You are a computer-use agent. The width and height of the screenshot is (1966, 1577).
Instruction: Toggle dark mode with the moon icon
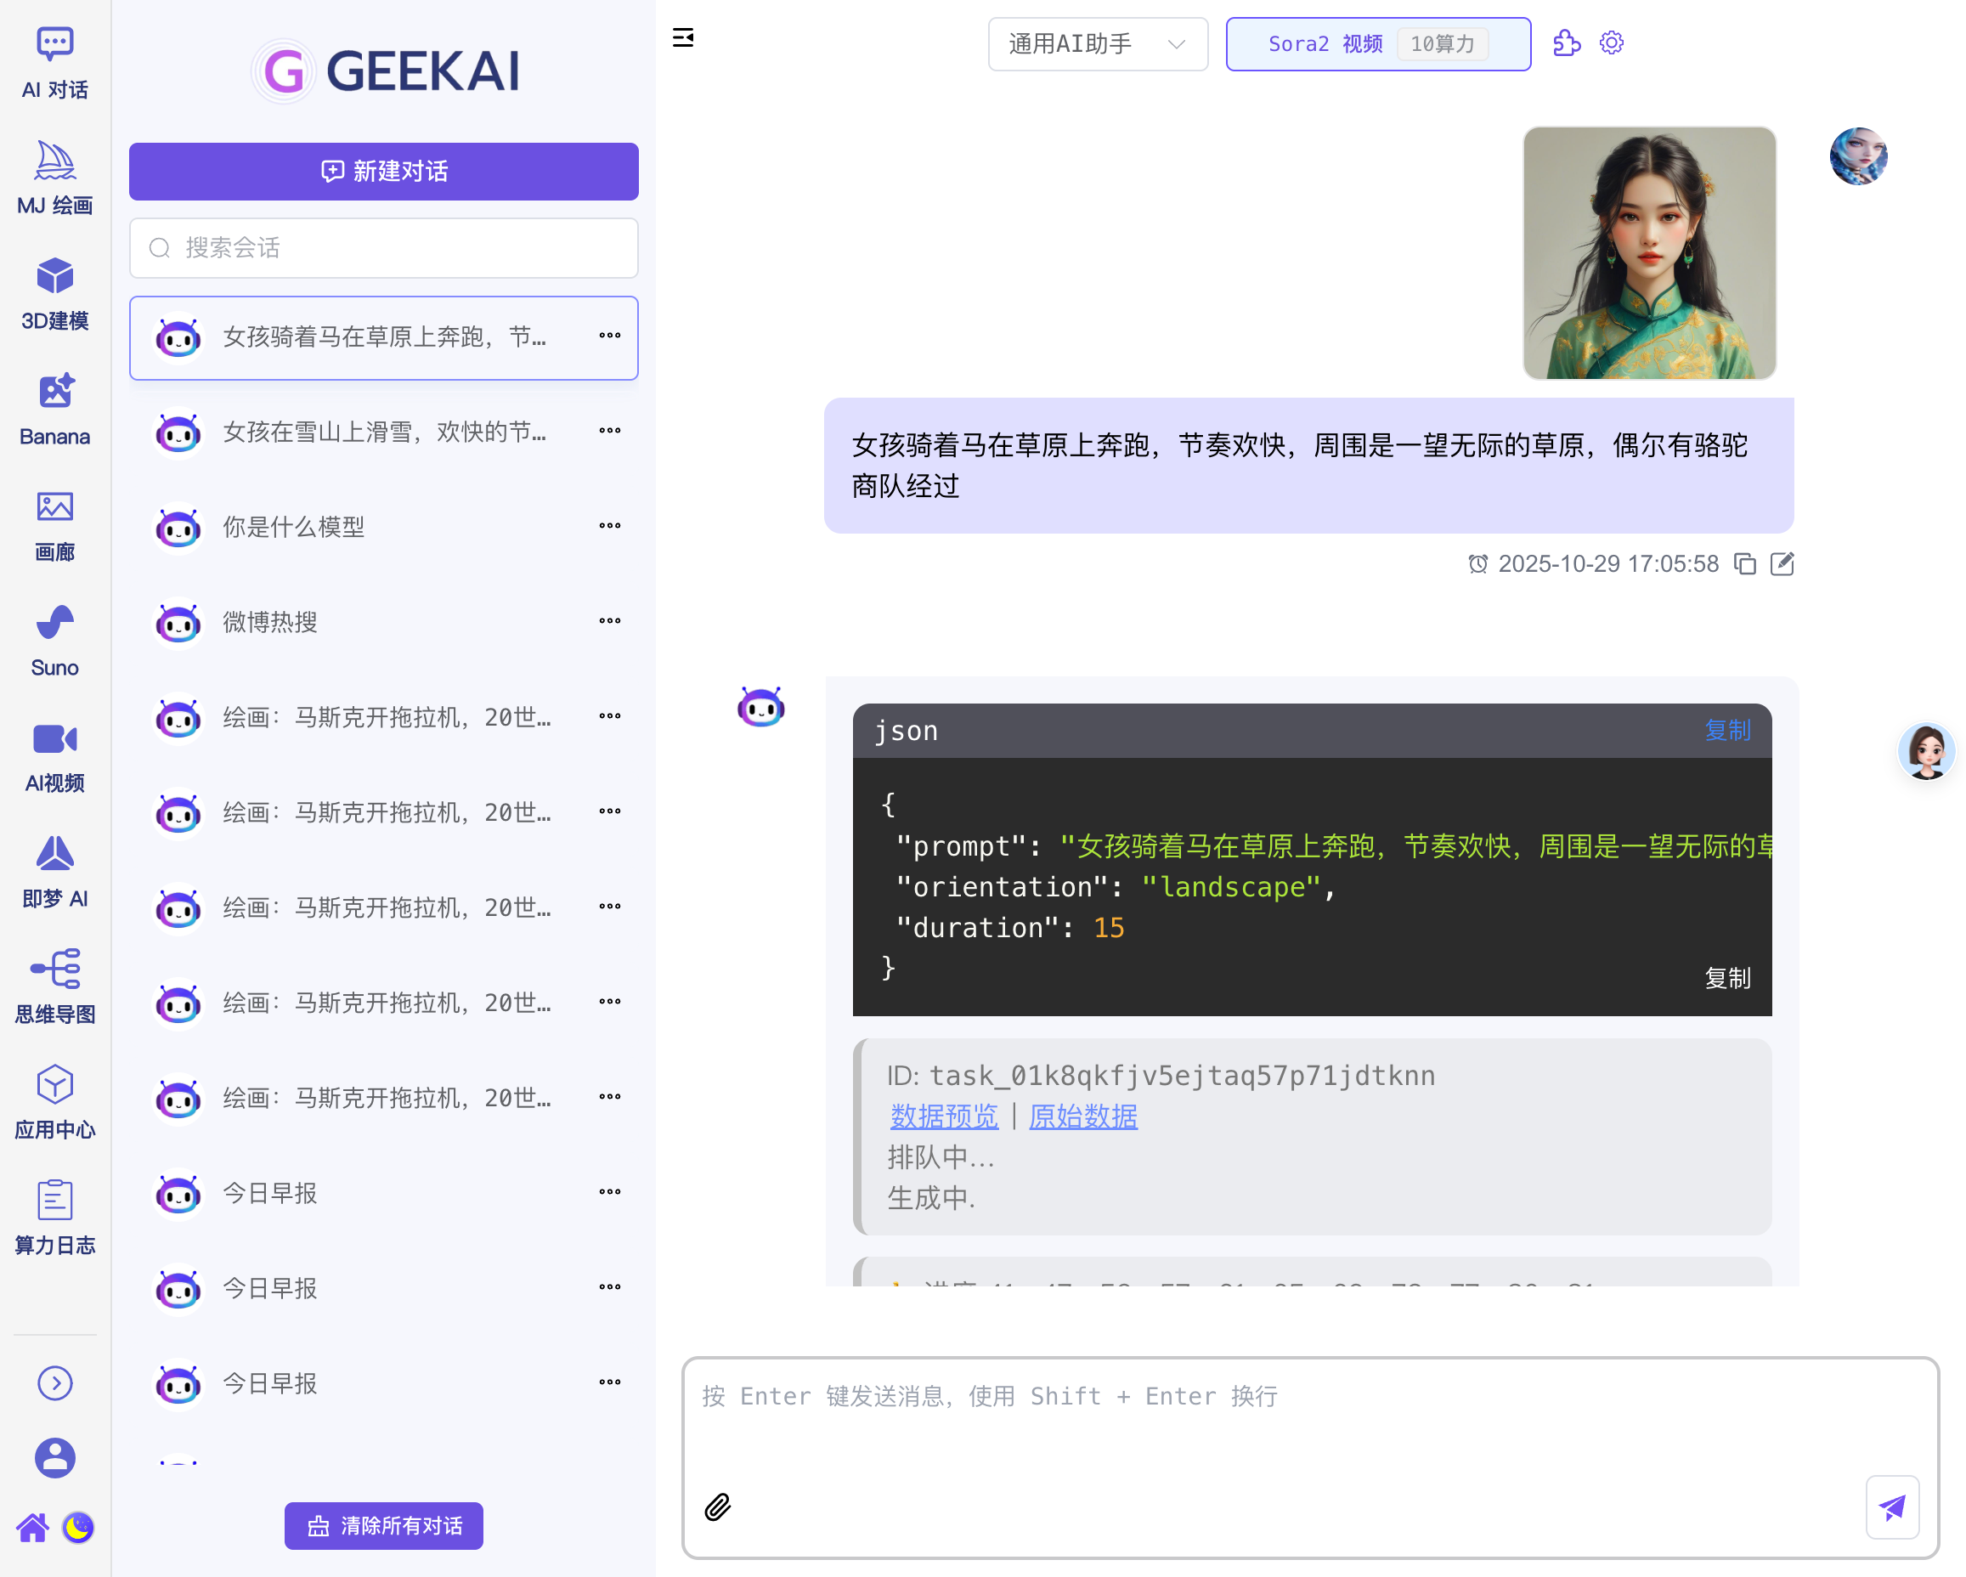point(78,1528)
